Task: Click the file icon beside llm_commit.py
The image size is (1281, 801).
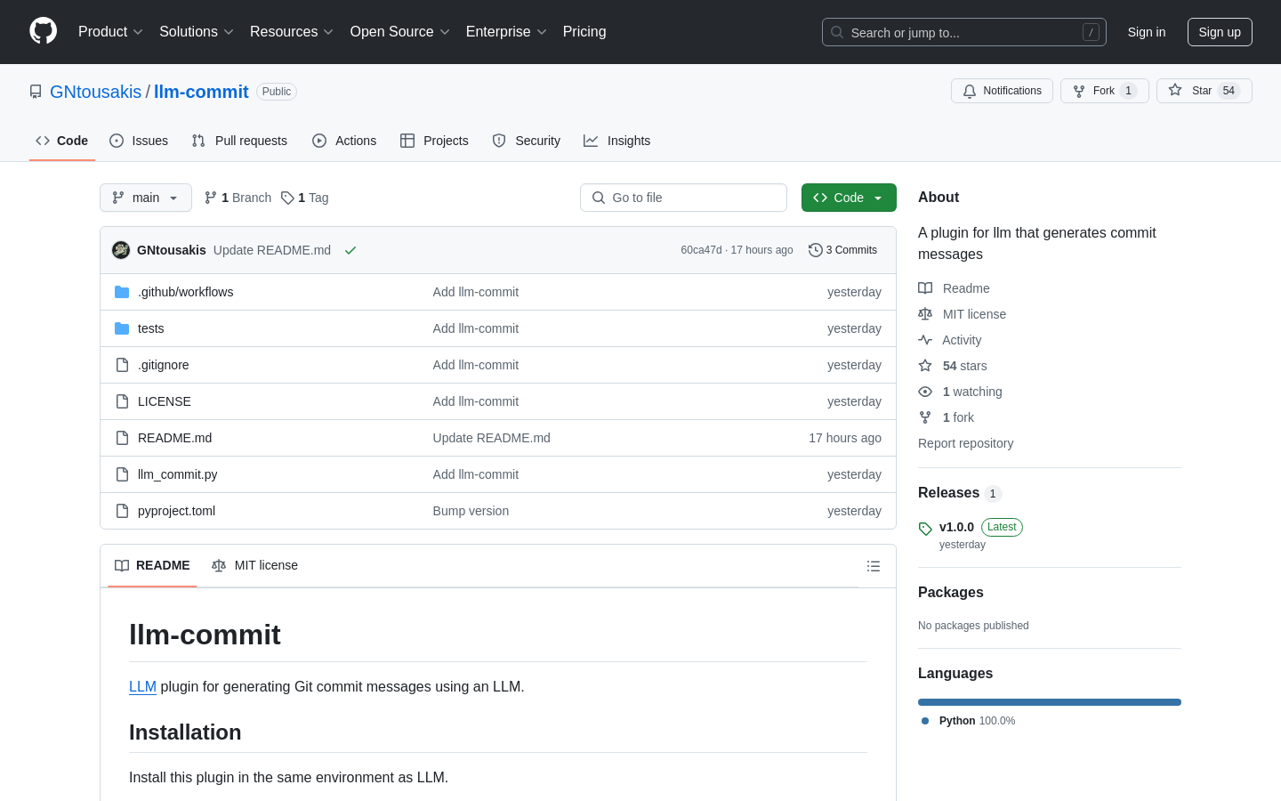Action: coord(122,474)
